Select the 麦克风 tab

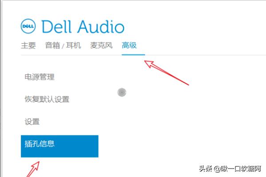(101, 46)
